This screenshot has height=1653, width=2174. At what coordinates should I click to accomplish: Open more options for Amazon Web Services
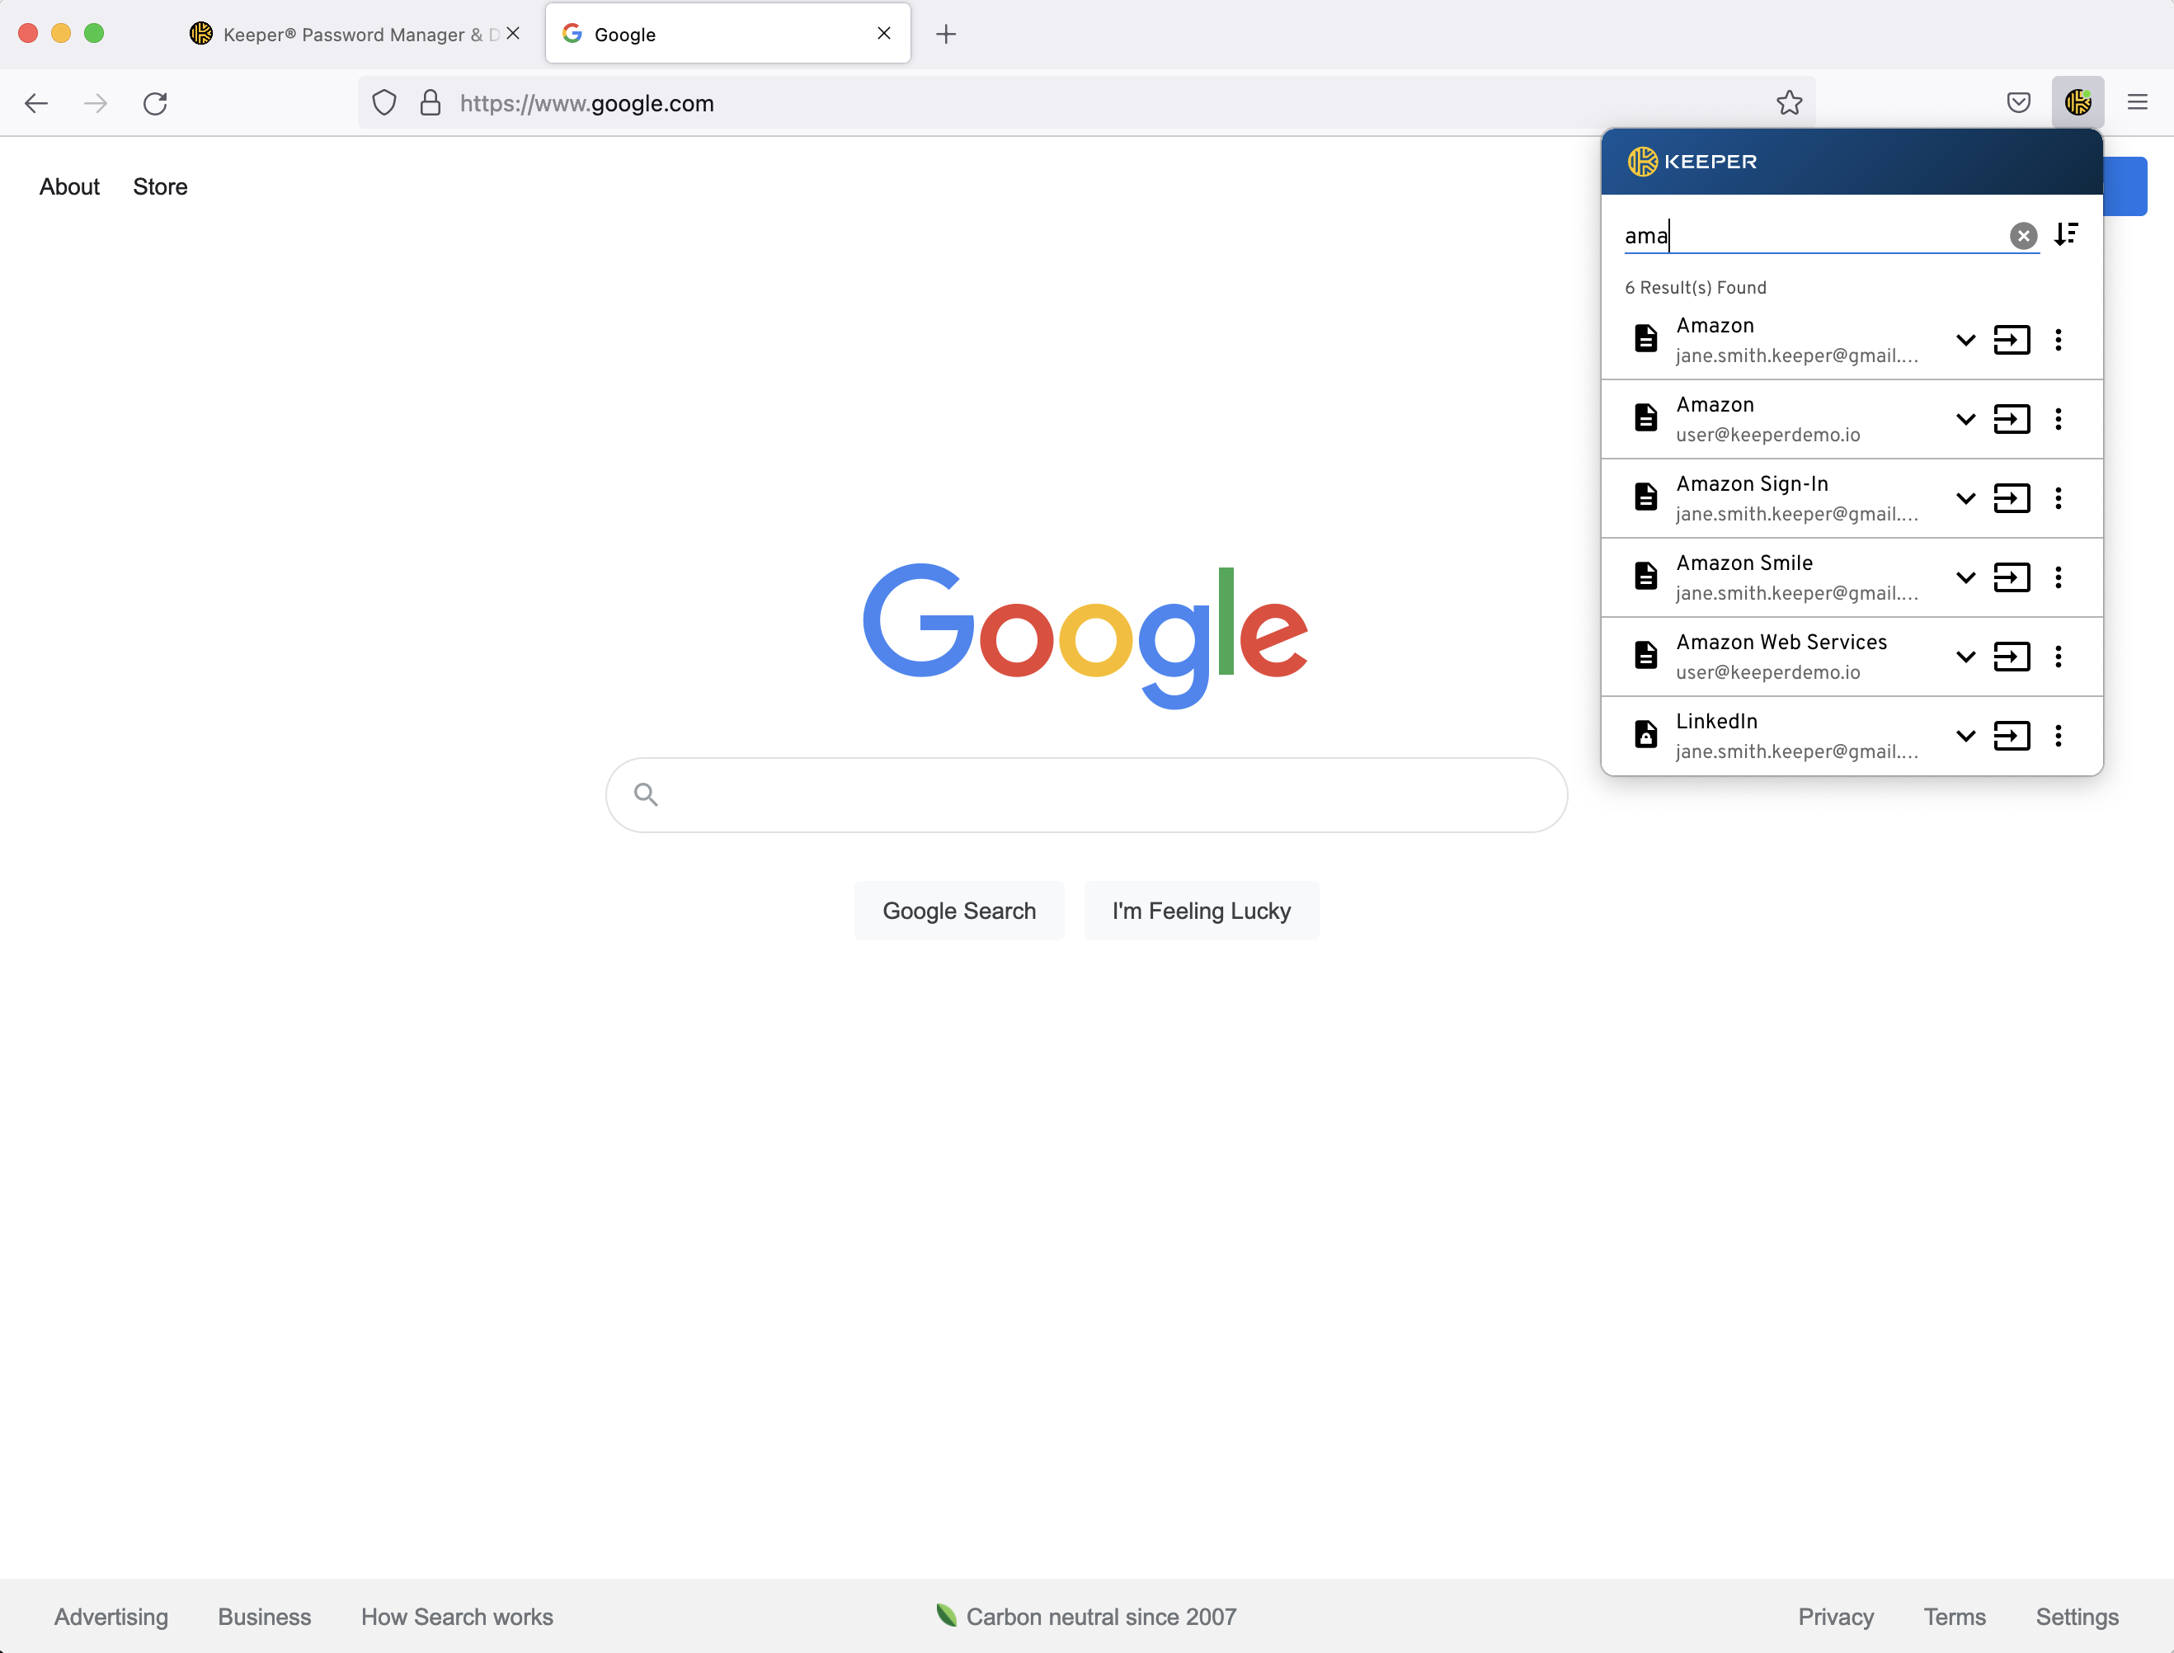coord(2058,657)
